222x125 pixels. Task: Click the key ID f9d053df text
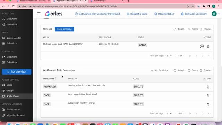click(x=63, y=44)
